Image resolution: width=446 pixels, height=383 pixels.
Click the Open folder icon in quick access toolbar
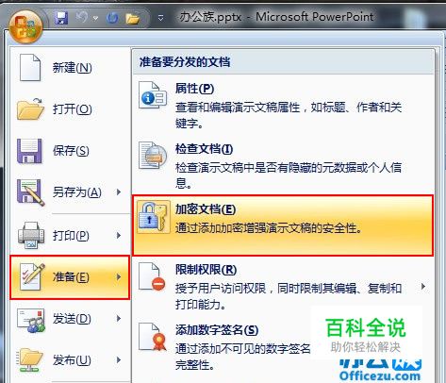[x=133, y=19]
